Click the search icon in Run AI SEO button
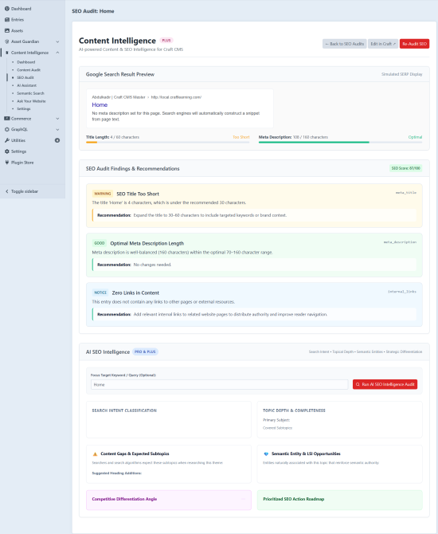The image size is (438, 534). (x=358, y=384)
